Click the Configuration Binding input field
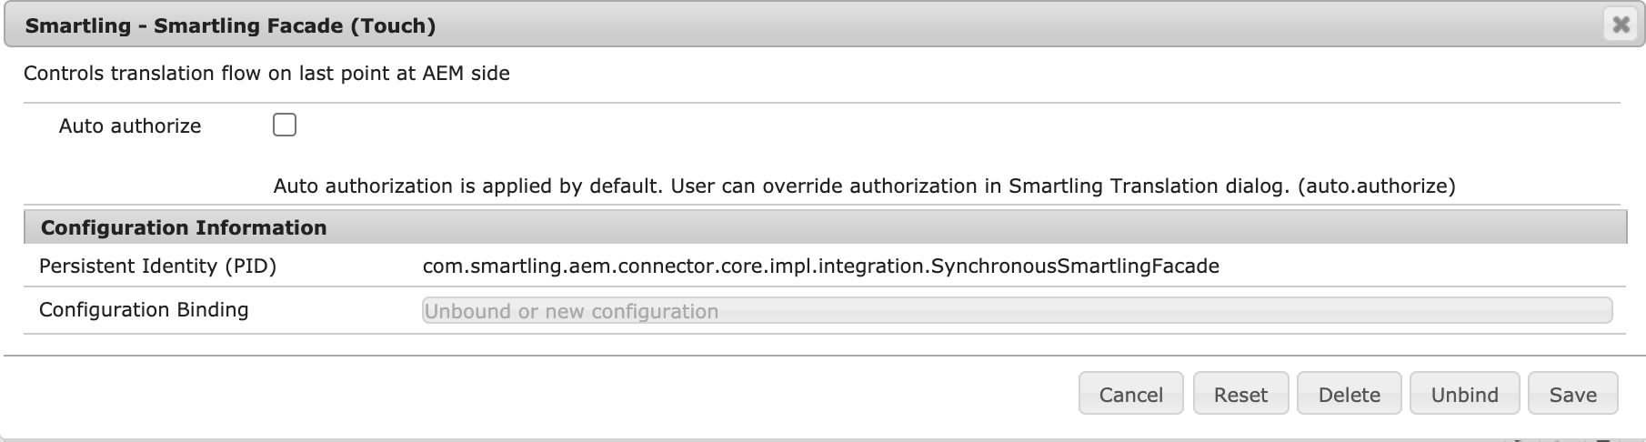1646x442 pixels. [x=1016, y=311]
